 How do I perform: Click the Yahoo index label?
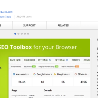point(79,96)
